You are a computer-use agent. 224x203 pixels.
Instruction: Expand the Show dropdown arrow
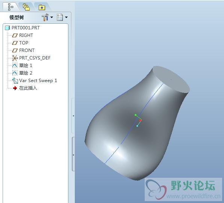pyautogui.click(x=66, y=17)
